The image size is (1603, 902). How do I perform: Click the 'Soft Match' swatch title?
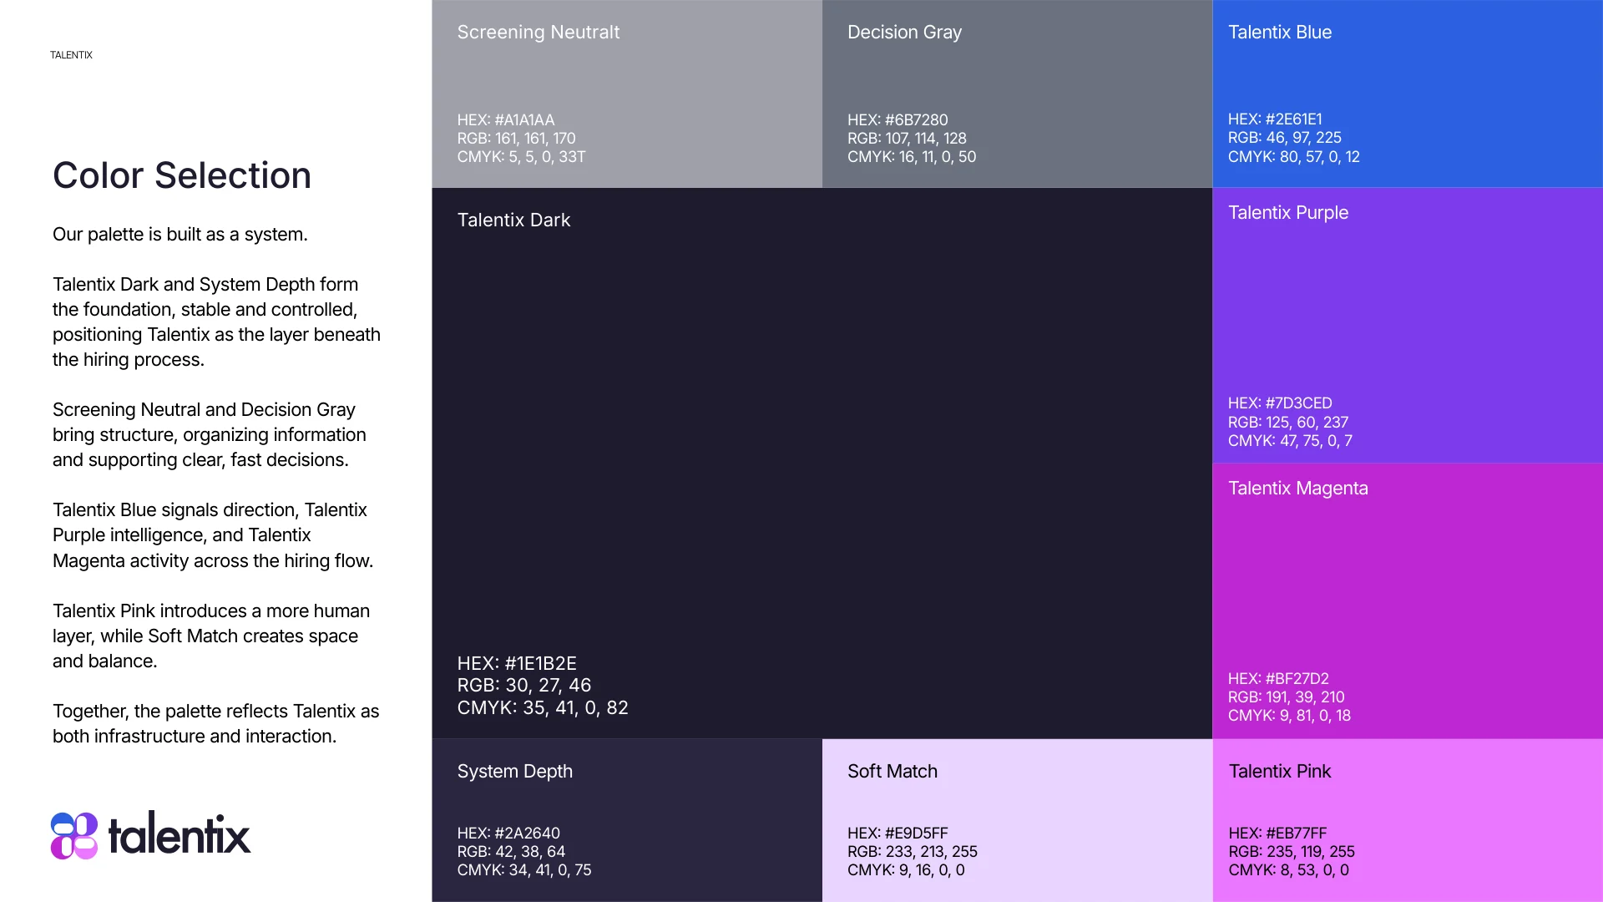[893, 772]
